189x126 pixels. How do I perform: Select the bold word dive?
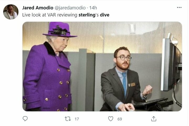[105, 15]
